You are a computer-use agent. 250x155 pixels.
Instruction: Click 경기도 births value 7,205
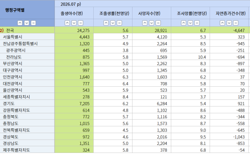click(84, 104)
